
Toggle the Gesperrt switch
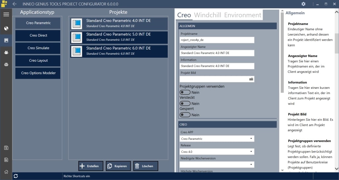185,115
